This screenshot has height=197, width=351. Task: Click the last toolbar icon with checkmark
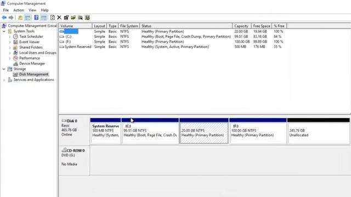coord(87,18)
